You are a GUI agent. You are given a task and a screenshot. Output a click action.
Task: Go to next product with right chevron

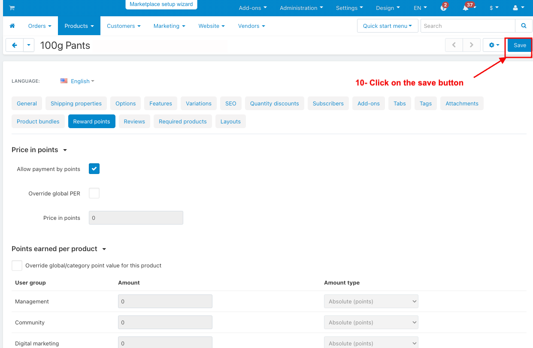(471, 45)
